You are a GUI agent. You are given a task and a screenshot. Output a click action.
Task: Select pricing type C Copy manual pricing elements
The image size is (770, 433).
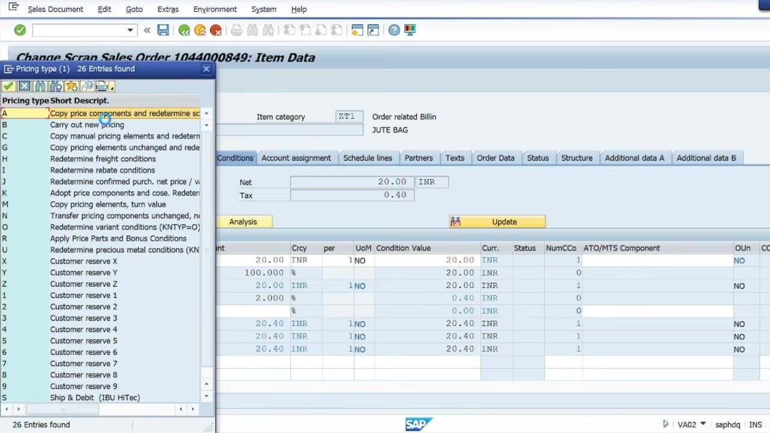pos(100,137)
